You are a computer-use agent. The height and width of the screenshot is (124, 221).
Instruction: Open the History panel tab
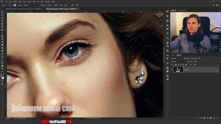coord(173,10)
